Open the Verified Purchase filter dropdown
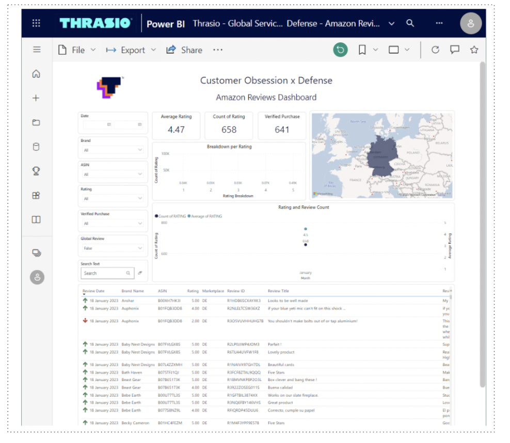The width and height of the screenshot is (510, 443). click(113, 224)
